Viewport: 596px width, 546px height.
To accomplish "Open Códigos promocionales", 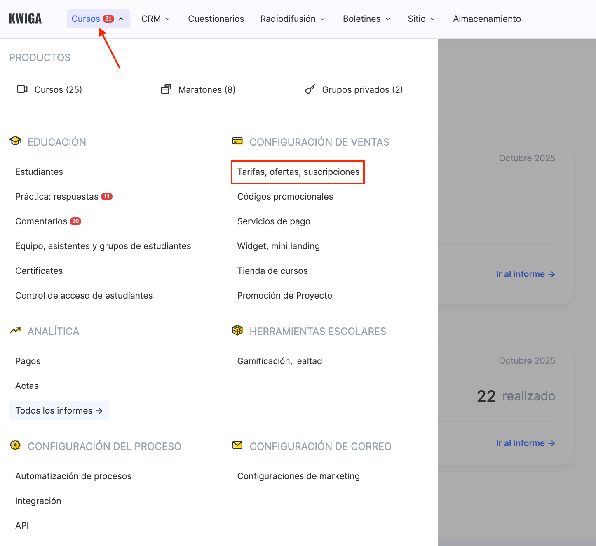I will (x=285, y=197).
